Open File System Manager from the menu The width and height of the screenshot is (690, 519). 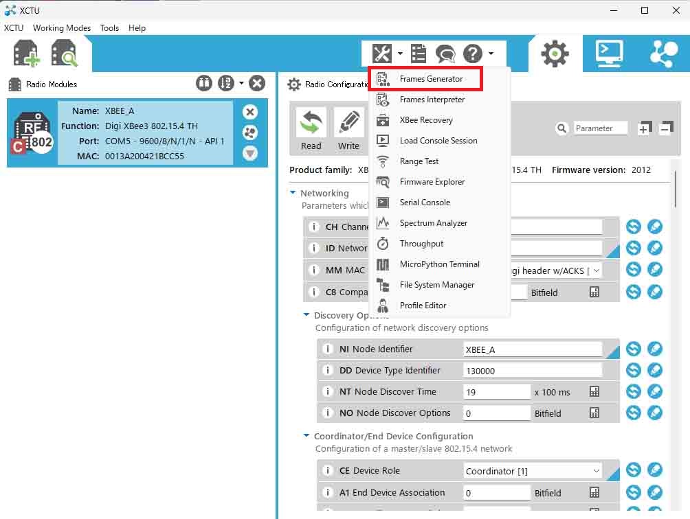439,285
